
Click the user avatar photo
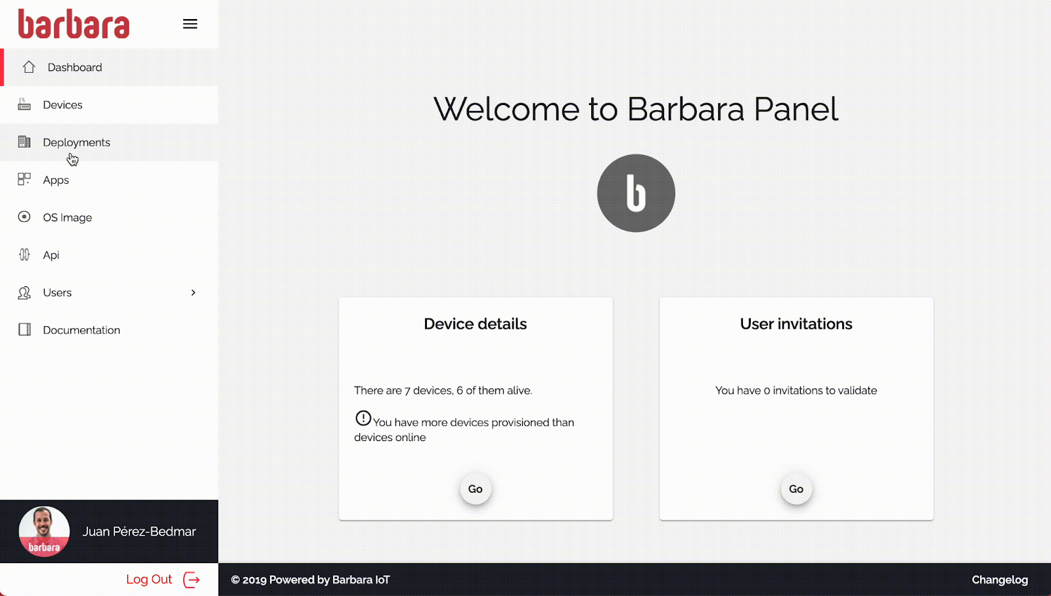pos(44,532)
